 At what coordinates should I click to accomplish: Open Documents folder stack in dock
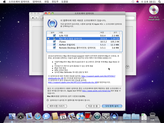click(135, 116)
